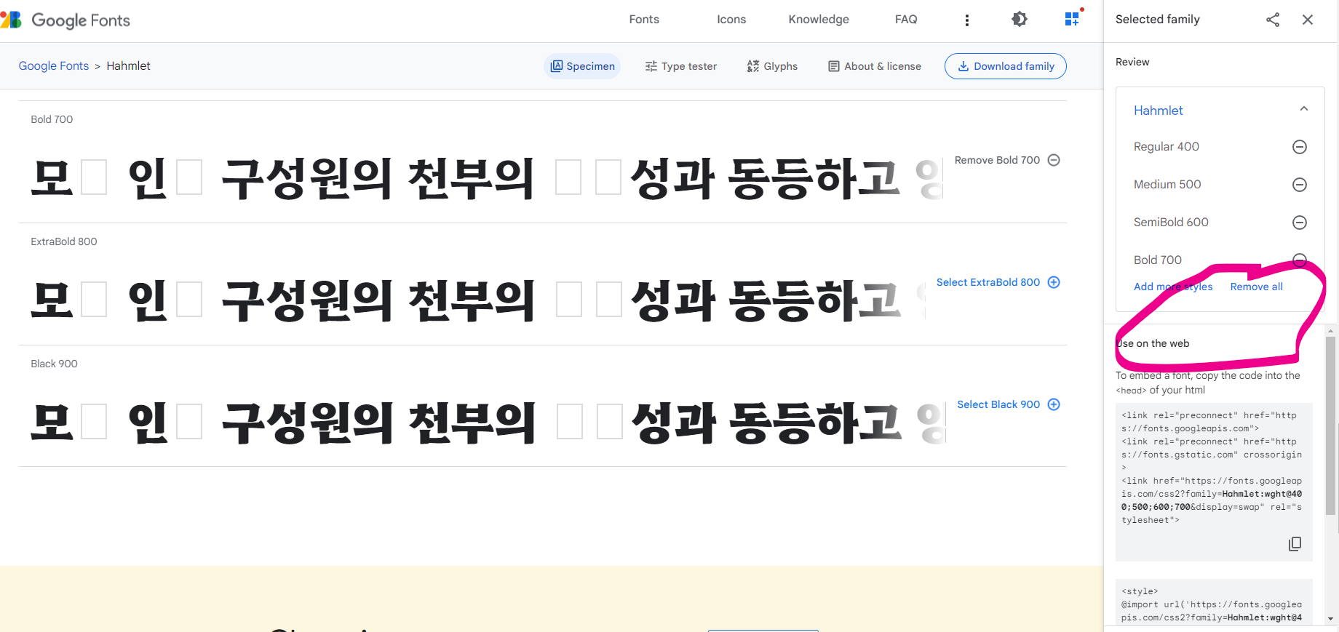Click the Add more styles link
1339x632 pixels.
(1173, 287)
